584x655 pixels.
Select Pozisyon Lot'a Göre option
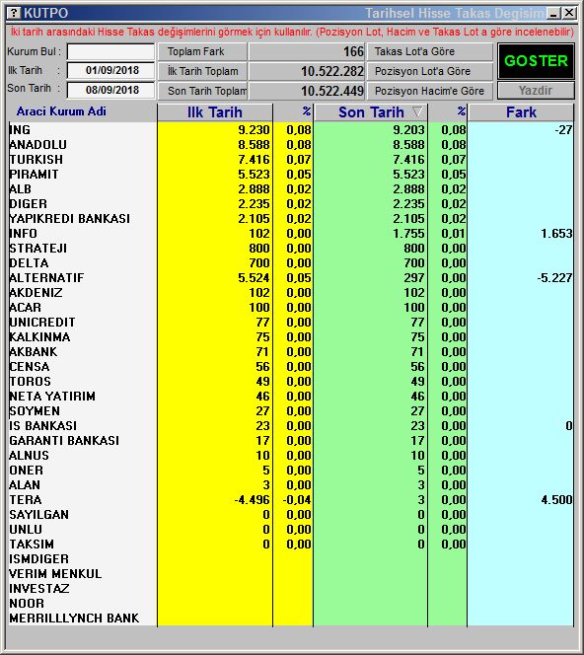point(430,71)
